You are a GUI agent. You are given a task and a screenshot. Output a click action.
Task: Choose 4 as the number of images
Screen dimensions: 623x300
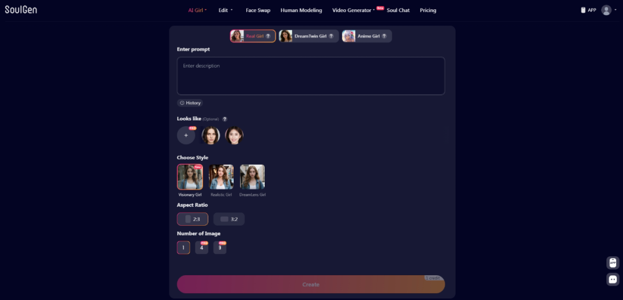pyautogui.click(x=201, y=248)
